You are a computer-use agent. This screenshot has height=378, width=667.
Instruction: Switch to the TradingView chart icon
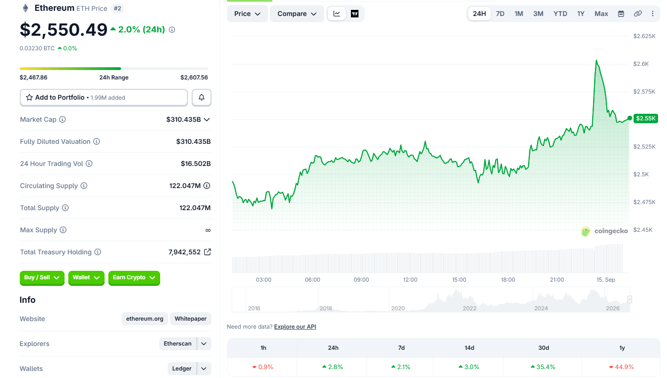coord(355,14)
